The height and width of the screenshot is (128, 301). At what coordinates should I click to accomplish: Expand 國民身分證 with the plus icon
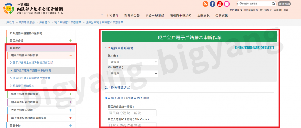71,41
